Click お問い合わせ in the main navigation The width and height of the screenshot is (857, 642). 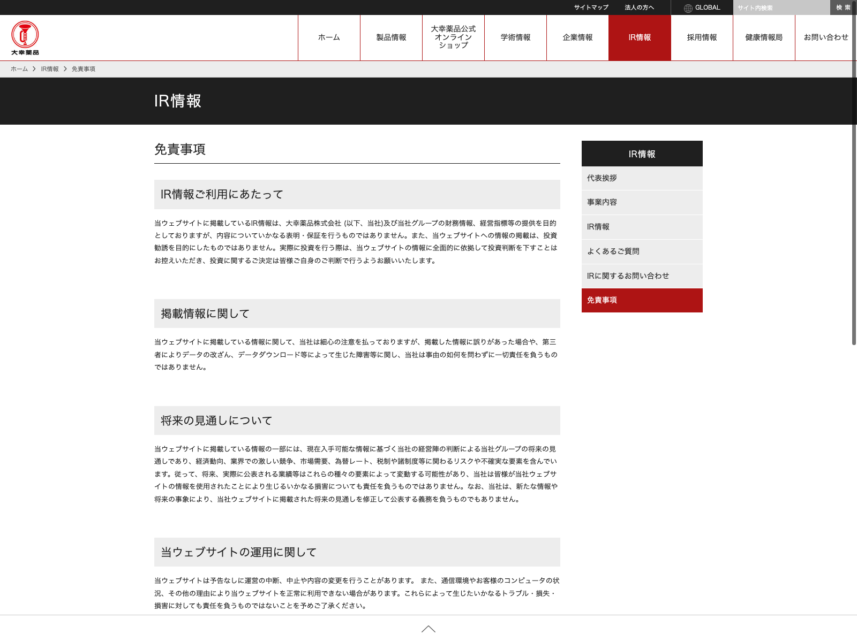[825, 37]
